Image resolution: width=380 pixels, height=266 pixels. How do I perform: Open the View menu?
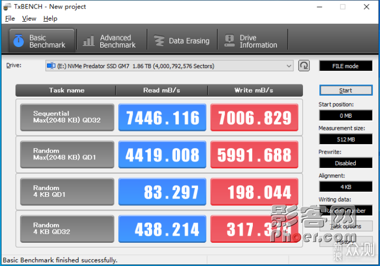(x=29, y=18)
